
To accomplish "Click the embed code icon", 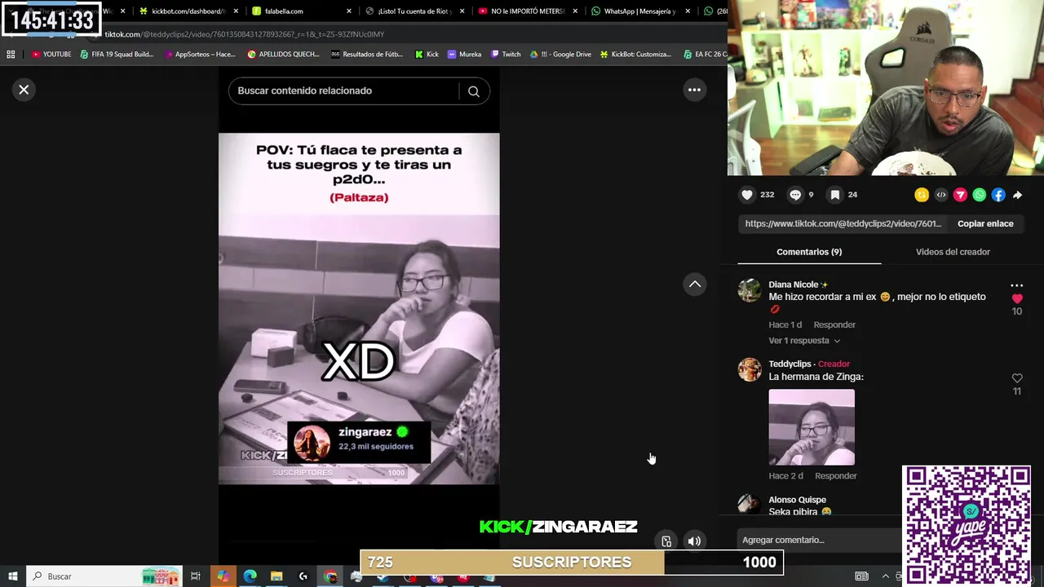I will point(941,195).
